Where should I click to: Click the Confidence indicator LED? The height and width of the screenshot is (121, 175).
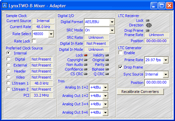point(85,69)
